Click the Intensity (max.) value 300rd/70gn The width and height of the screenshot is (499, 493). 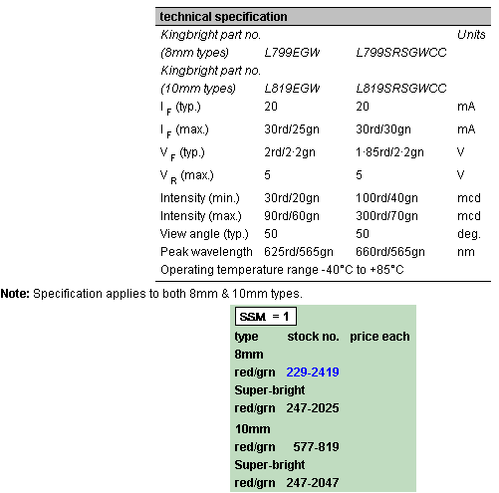(x=386, y=216)
